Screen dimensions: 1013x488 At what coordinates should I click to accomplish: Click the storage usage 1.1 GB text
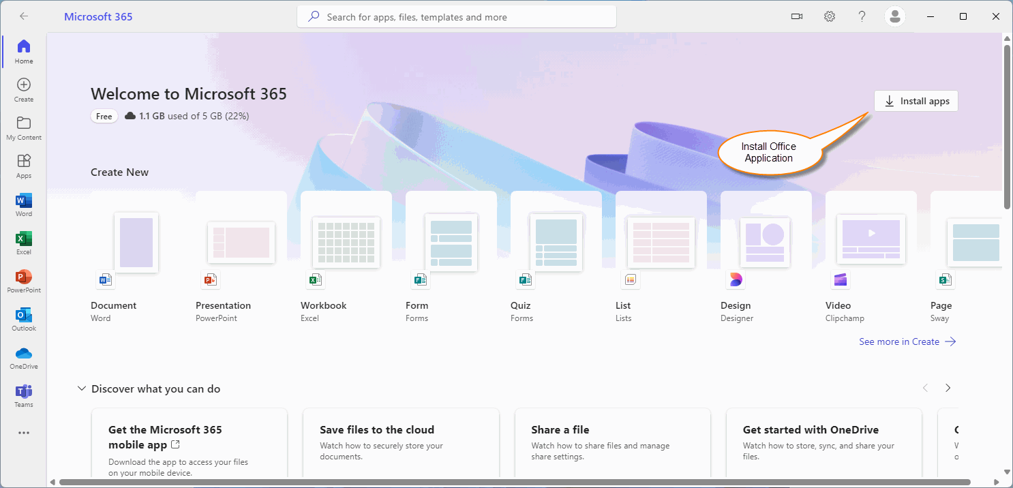(x=194, y=116)
